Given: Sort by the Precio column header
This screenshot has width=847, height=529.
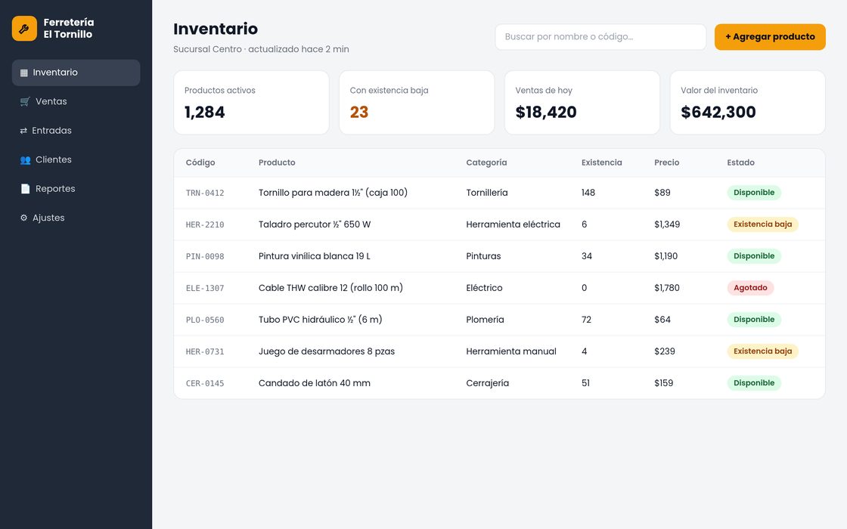Looking at the screenshot, I should click(666, 162).
